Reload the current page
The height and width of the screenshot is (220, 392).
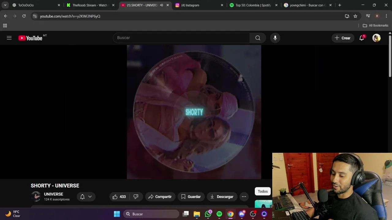[x=24, y=16]
